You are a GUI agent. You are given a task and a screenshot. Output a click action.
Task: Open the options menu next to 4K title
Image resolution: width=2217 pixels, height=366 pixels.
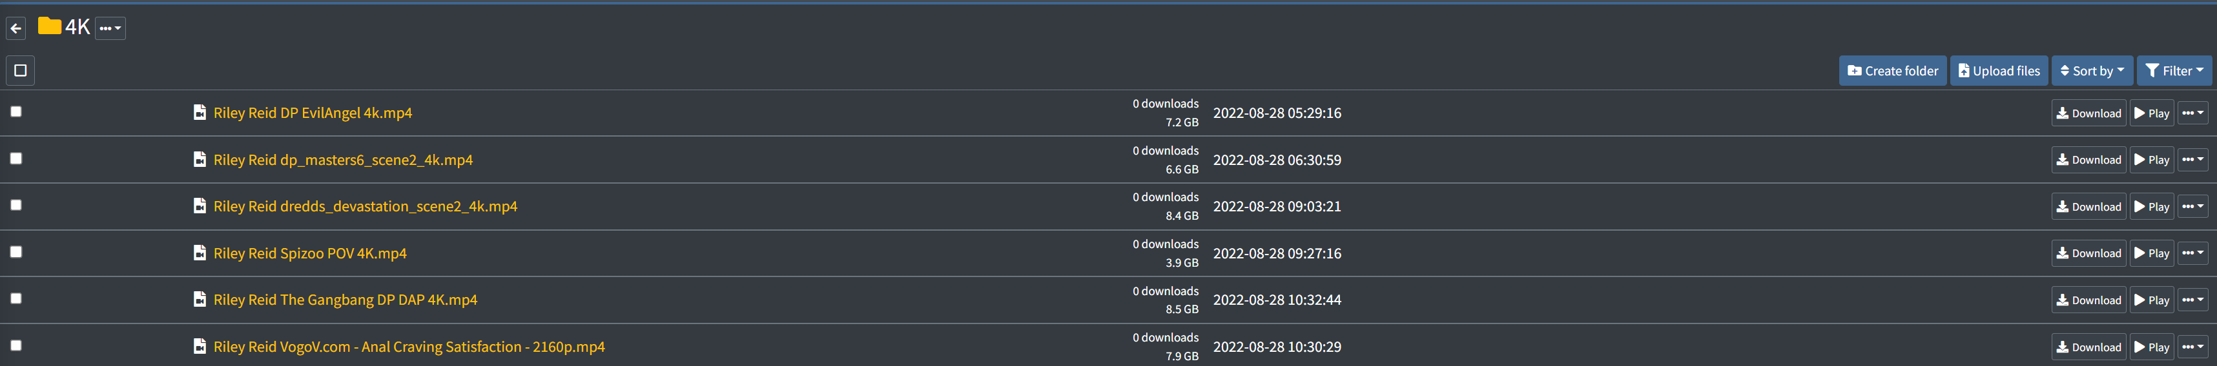coord(110,28)
